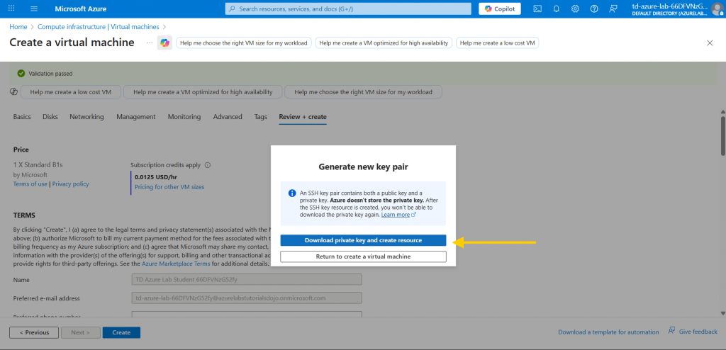Open the Privacy policy link
This screenshot has width=726, height=350.
[70, 184]
